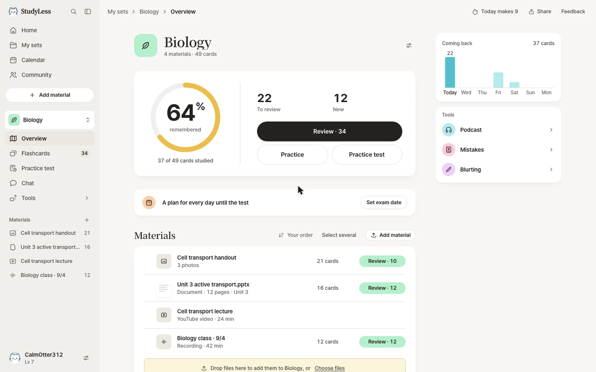Image resolution: width=596 pixels, height=372 pixels.
Task: Click Share in the top bar
Action: [540, 12]
